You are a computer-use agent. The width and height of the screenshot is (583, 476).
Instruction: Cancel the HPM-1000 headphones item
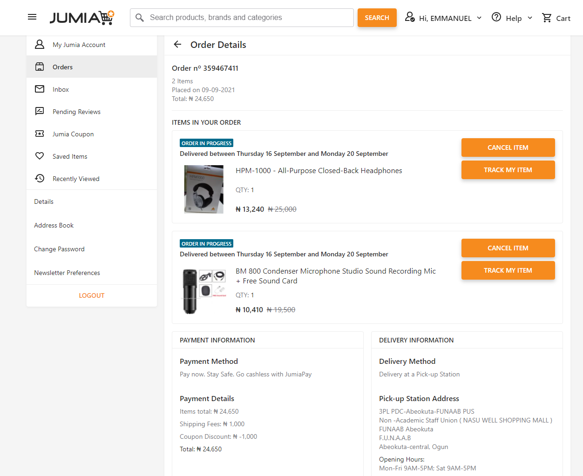point(508,147)
